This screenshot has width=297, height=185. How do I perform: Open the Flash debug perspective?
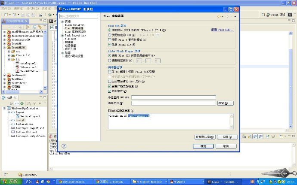click(x=275, y=15)
